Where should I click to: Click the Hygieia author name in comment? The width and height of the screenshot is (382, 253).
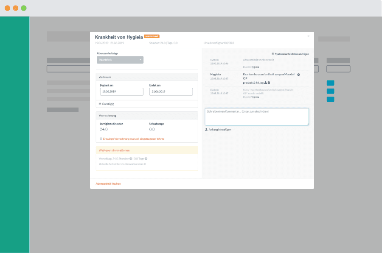[216, 74]
